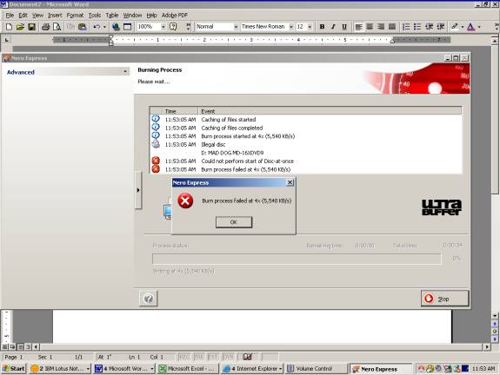This screenshot has height=375, width=500.
Task: Print the document using the printer icon
Action: [45, 27]
